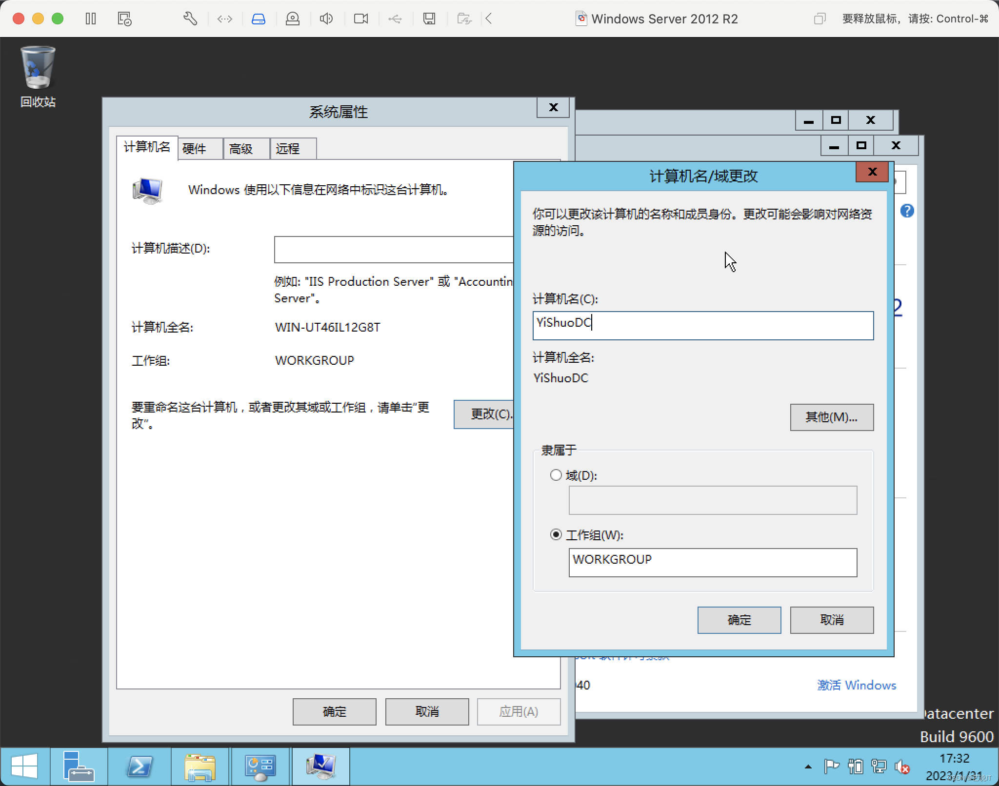The width and height of the screenshot is (999, 786).
Task: Click 确定 in the 系统属性 window
Action: (x=334, y=712)
